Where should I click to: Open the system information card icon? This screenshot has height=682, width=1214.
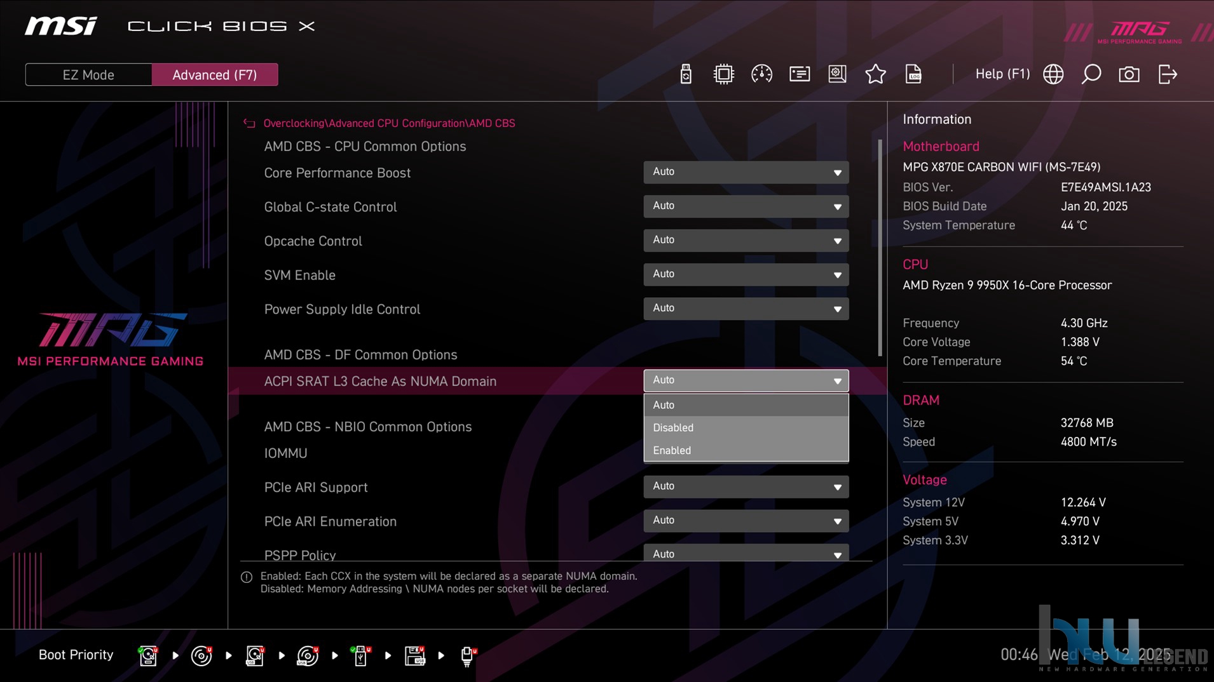(x=800, y=74)
